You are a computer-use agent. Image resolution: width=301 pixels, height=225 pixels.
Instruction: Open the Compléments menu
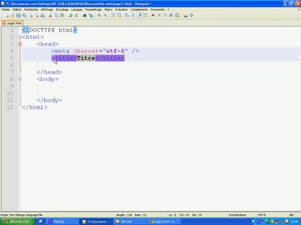(139, 9)
